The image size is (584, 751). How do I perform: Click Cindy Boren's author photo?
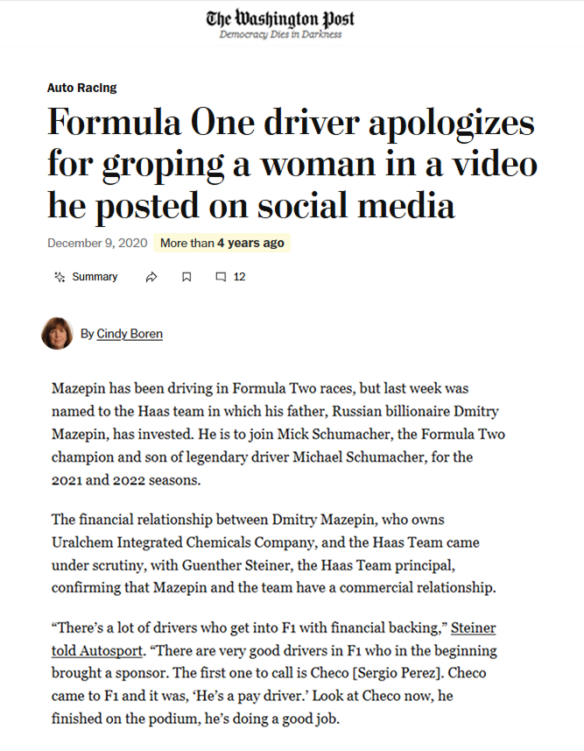[x=57, y=333]
